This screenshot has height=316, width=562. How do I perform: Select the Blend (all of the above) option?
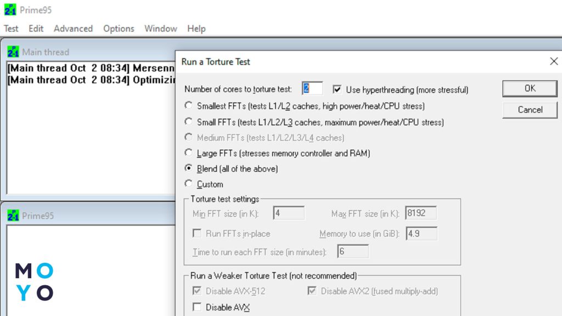pyautogui.click(x=189, y=168)
